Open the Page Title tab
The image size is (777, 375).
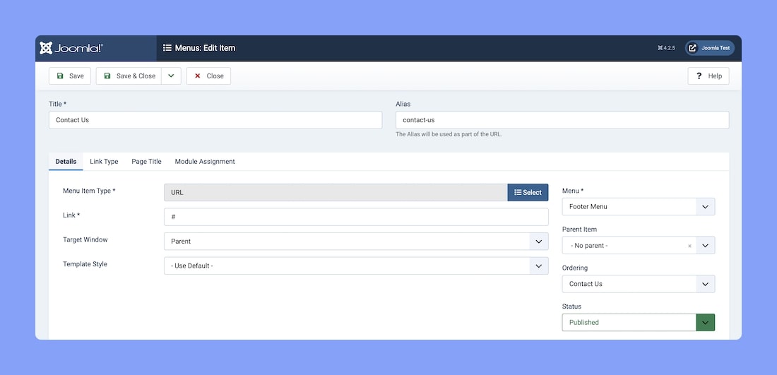click(x=146, y=162)
